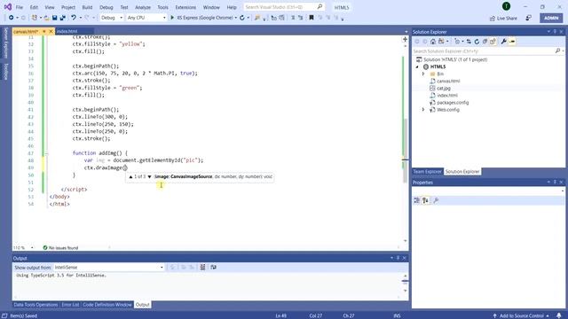
Task: Expand the Bin folder node
Action: click(x=423, y=74)
